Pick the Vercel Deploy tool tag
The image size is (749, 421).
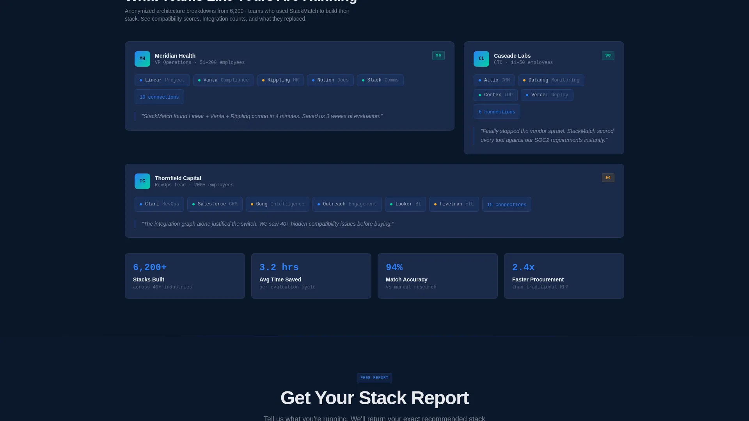547,95
